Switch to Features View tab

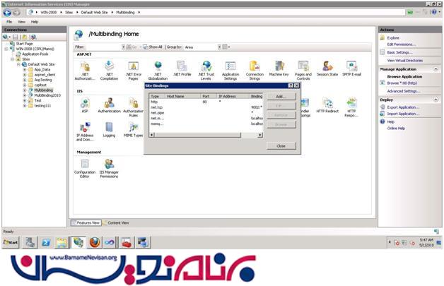click(86, 223)
